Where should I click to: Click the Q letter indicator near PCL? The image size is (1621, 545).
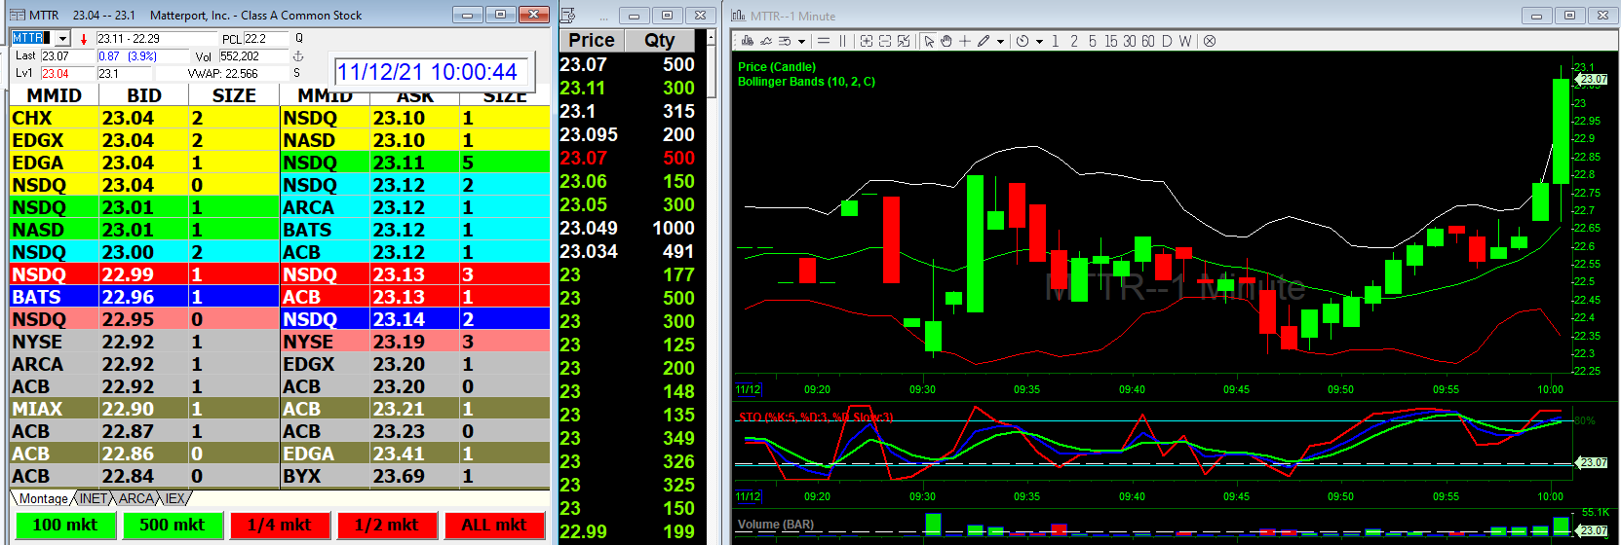299,38
